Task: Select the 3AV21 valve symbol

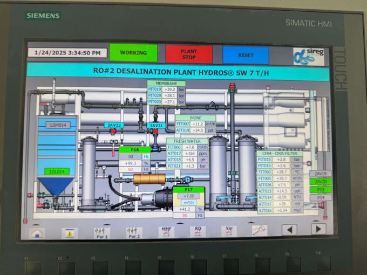Action: [155, 132]
